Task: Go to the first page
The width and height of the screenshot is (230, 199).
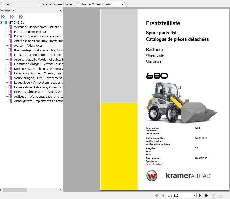Action: pos(157,195)
